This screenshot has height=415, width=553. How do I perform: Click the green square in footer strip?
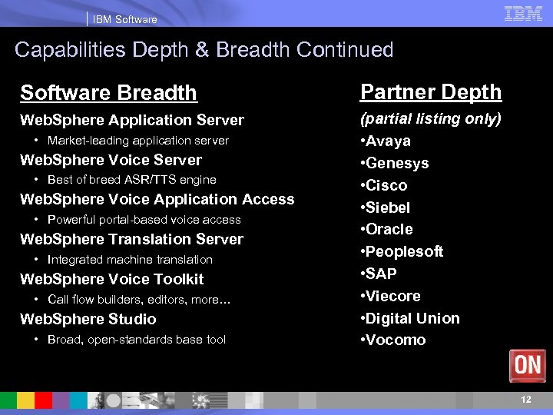(8, 400)
